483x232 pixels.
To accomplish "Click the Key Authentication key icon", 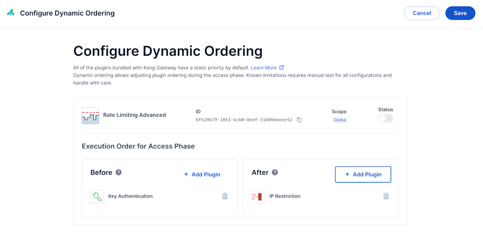I will tap(97, 197).
